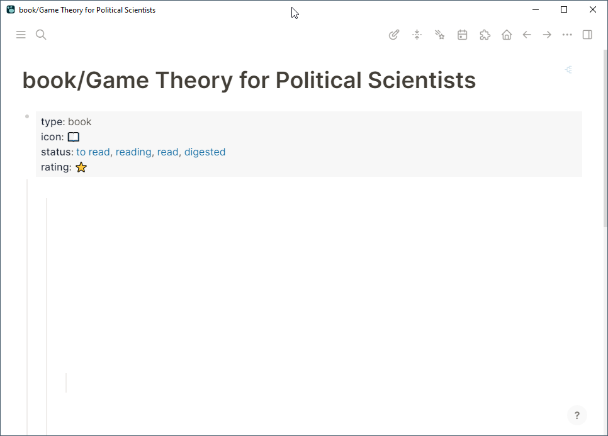The height and width of the screenshot is (436, 608).
Task: Change the book emoji in the icon property
Action: tap(73, 137)
